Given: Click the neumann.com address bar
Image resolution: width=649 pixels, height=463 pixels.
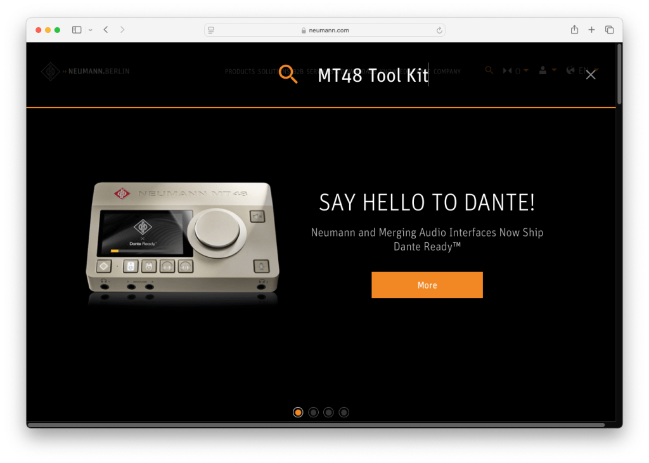Looking at the screenshot, I should pos(324,30).
